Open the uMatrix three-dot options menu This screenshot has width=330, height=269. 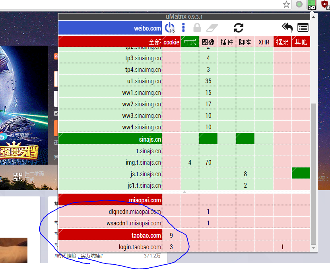(183, 27)
